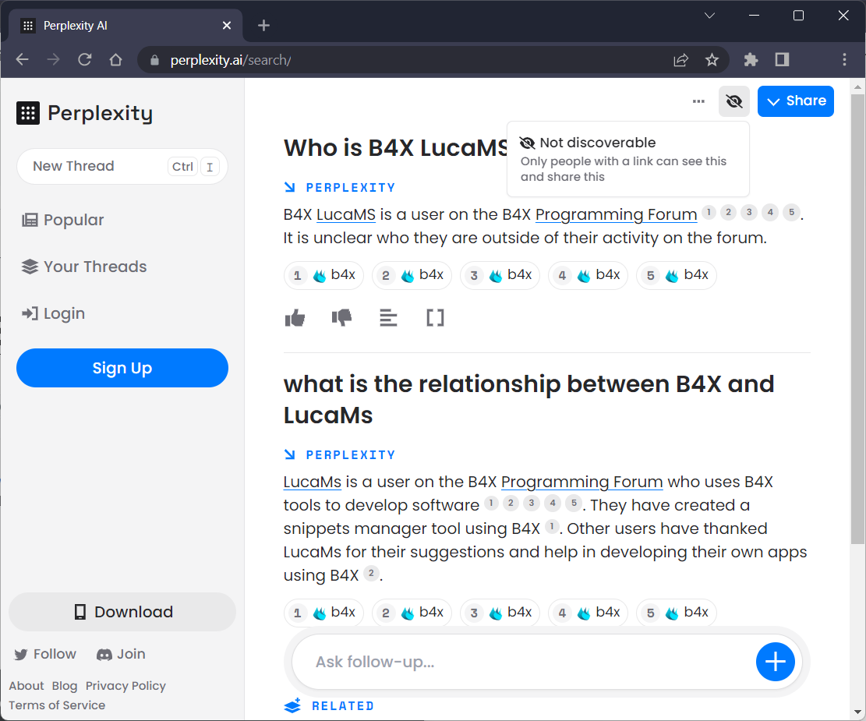This screenshot has width=866, height=721.
Task: Click the Twitter bird icon
Action: (x=21, y=655)
